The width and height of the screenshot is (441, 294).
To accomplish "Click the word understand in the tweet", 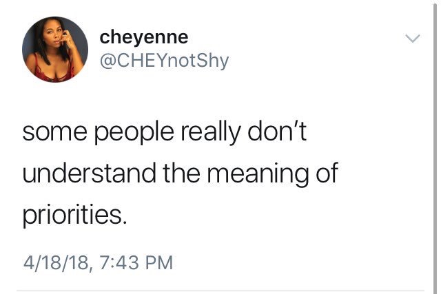I will [x=89, y=173].
